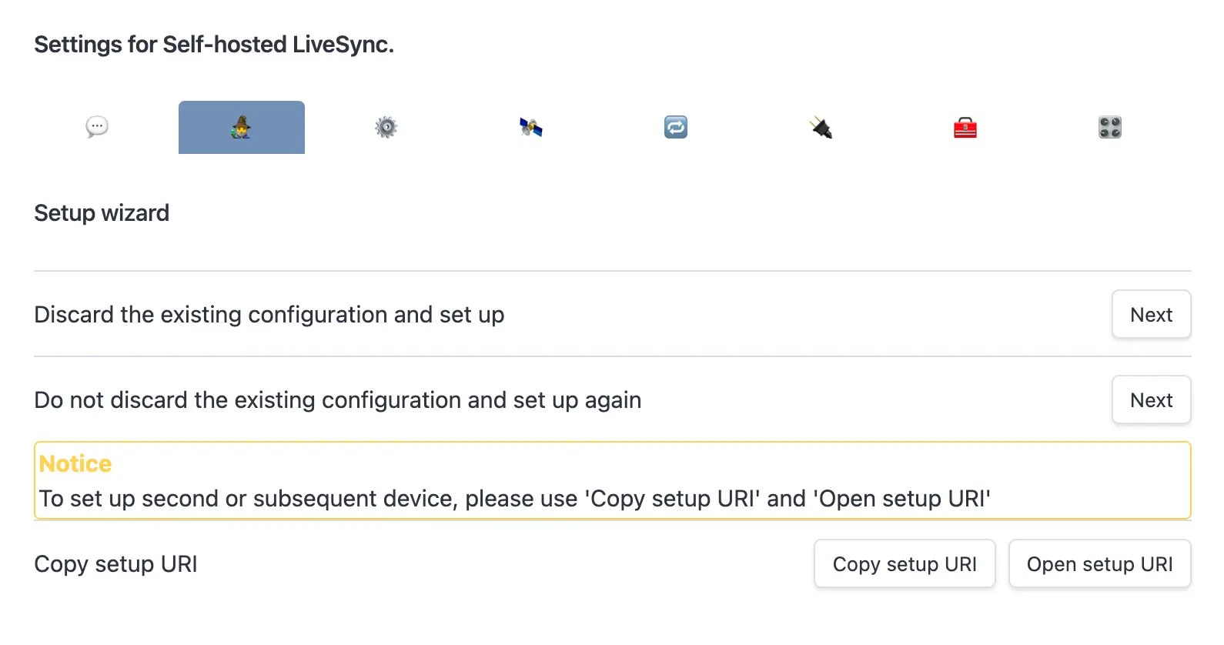This screenshot has height=645, width=1224.
Task: Click Next to discard existing configuration
Action: pos(1151,314)
